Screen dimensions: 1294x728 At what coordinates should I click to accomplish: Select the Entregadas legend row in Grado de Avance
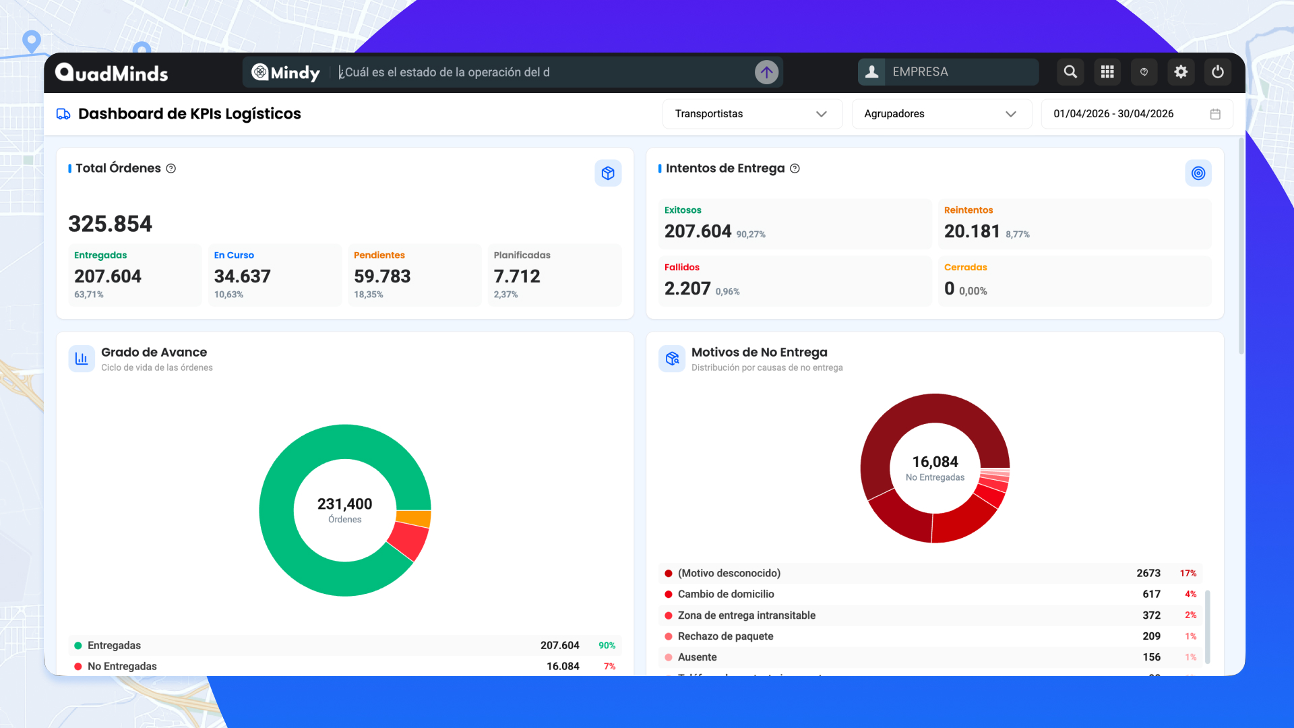coord(344,646)
